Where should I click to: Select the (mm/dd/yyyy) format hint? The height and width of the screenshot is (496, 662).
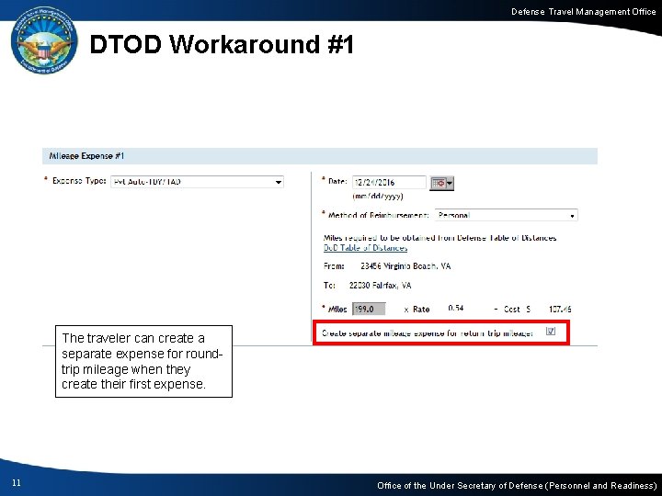pyautogui.click(x=378, y=197)
